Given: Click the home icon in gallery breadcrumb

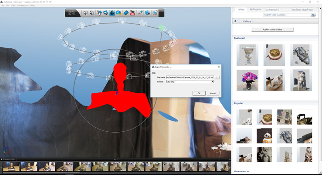Looking at the screenshot, I should tap(236, 21).
